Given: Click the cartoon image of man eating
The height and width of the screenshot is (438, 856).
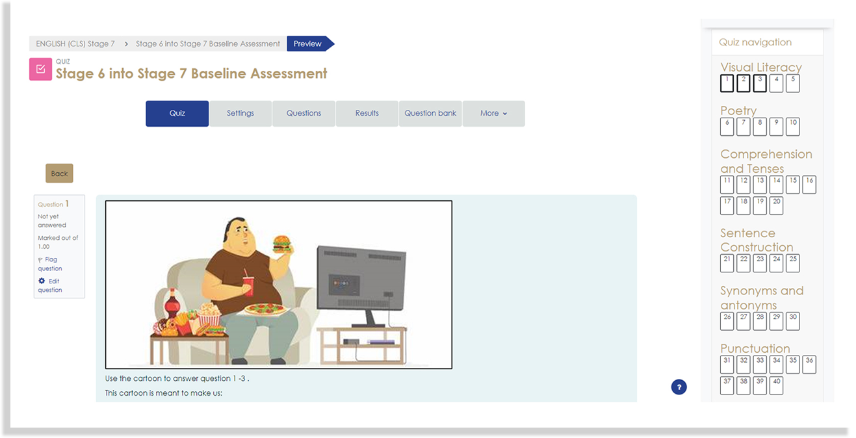Looking at the screenshot, I should tap(278, 285).
